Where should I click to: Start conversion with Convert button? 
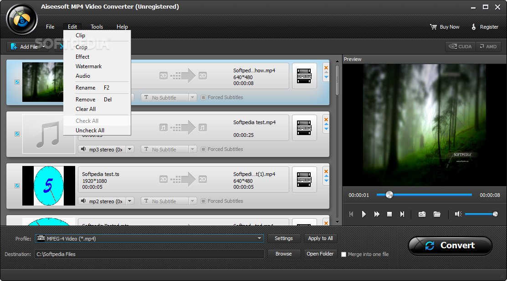[450, 246]
